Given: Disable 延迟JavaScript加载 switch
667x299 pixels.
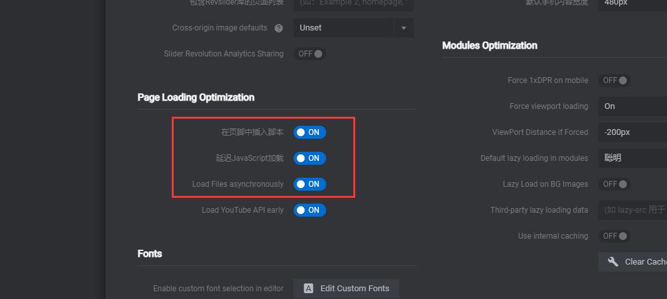Looking at the screenshot, I should pos(310,158).
